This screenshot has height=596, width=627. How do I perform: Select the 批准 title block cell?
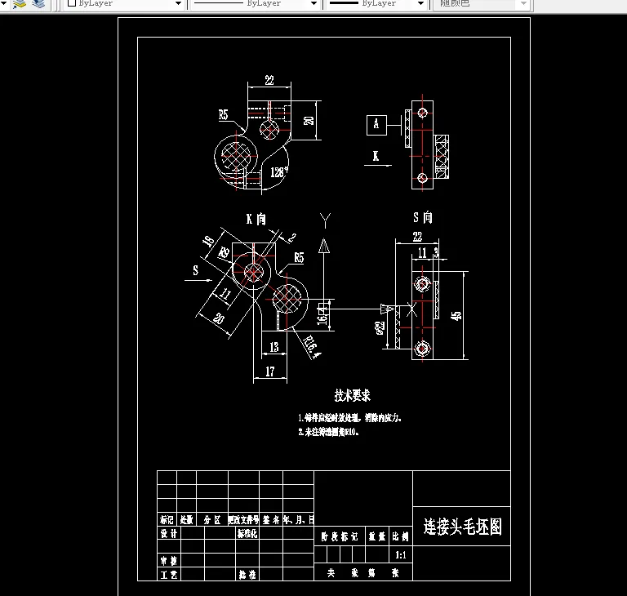247,575
